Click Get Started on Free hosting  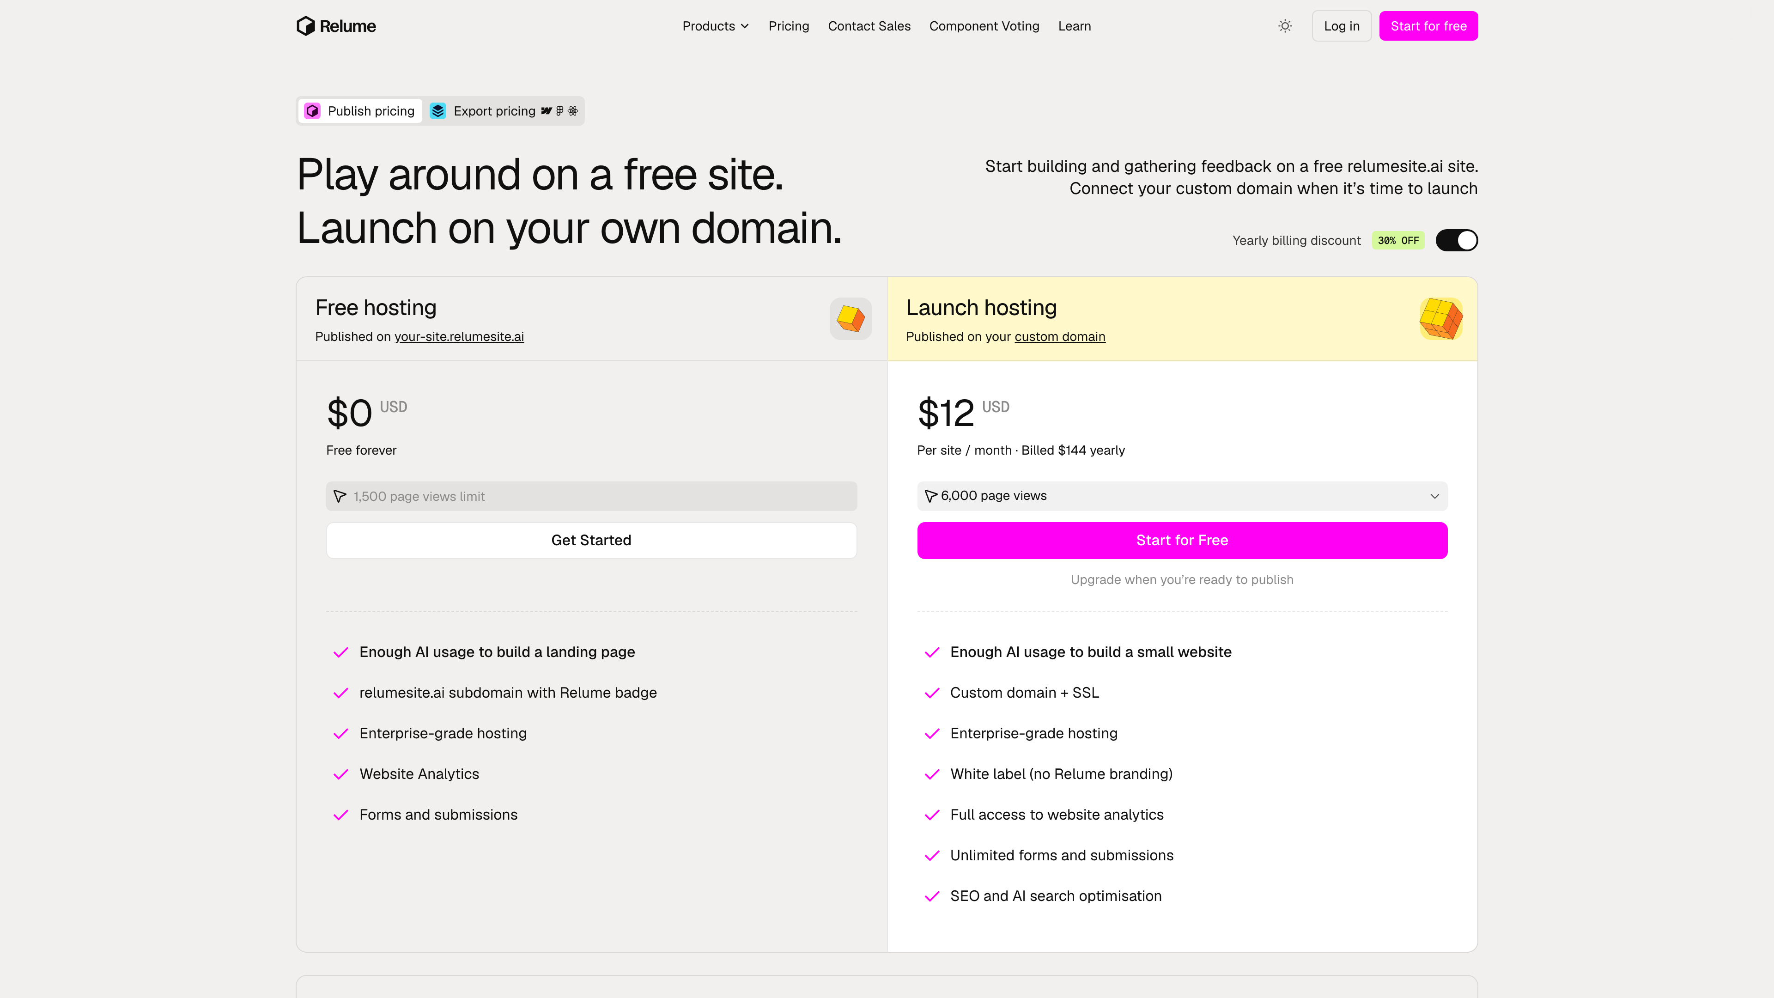point(591,540)
